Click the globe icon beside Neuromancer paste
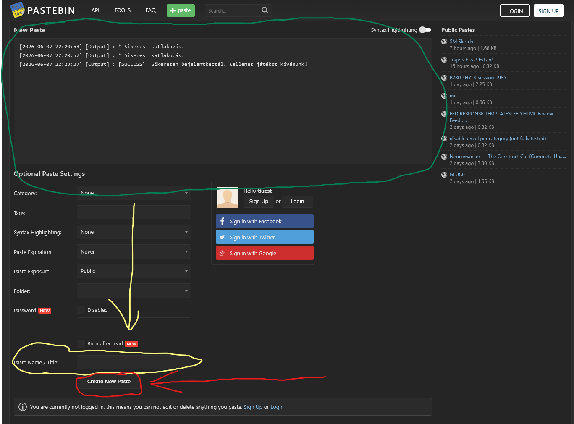Image resolution: width=574 pixels, height=424 pixels. click(444, 157)
